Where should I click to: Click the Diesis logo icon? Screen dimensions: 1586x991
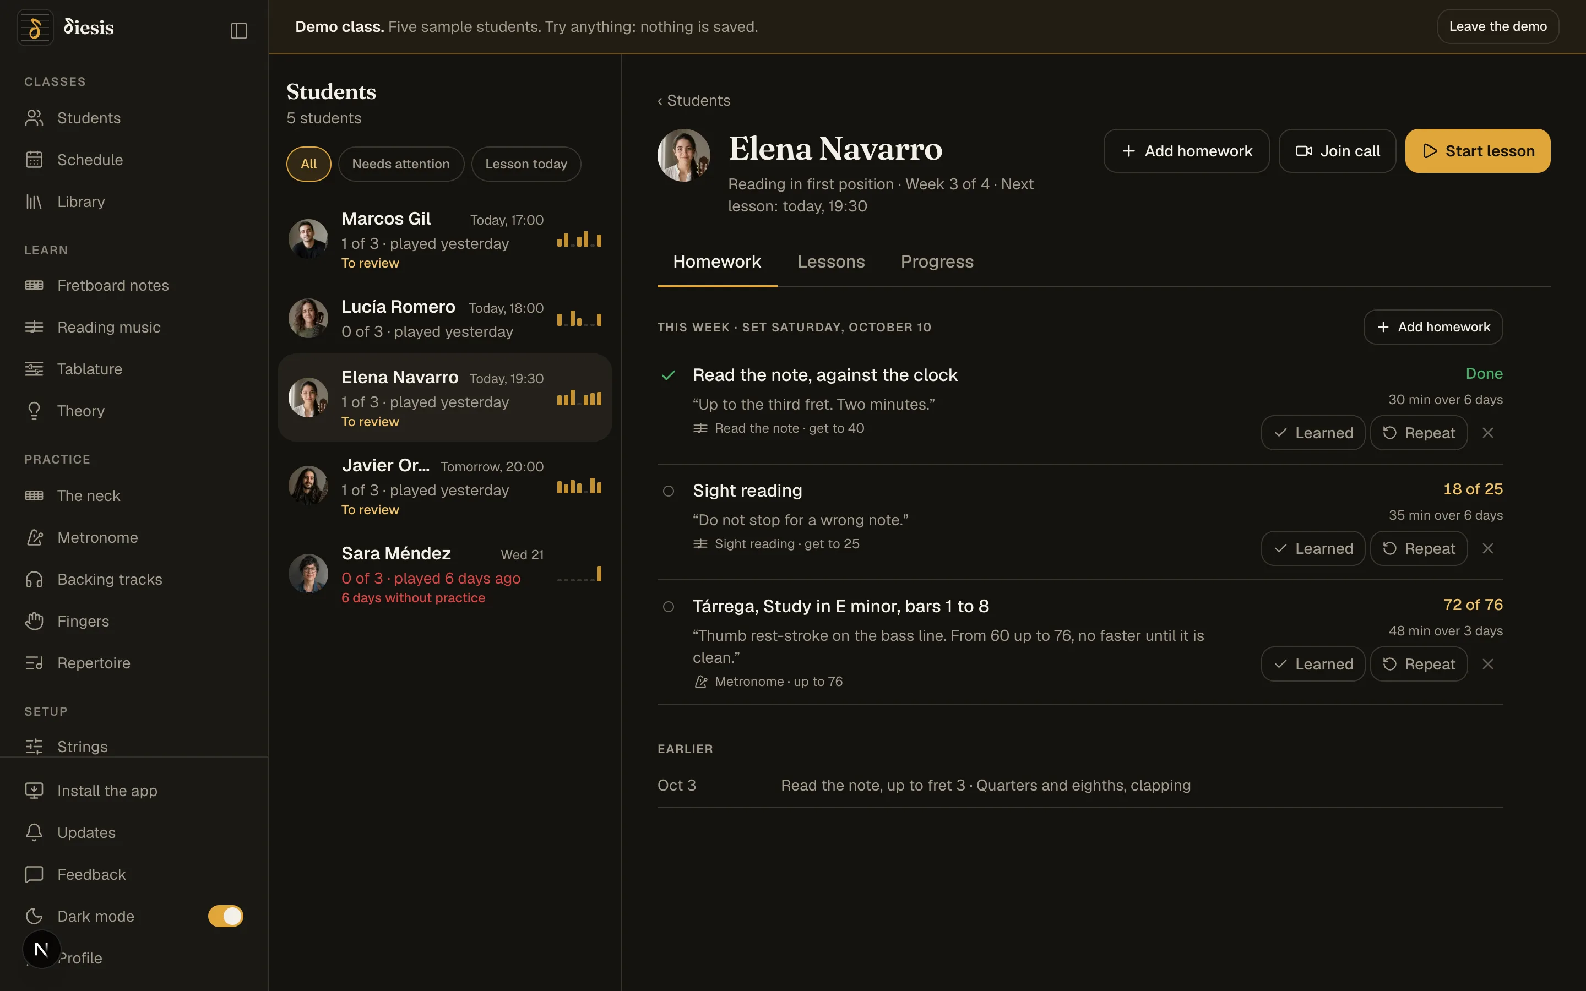click(x=35, y=28)
